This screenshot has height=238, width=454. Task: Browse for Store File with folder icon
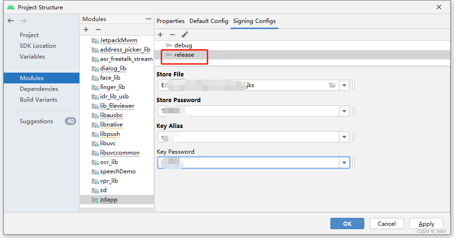tap(333, 85)
